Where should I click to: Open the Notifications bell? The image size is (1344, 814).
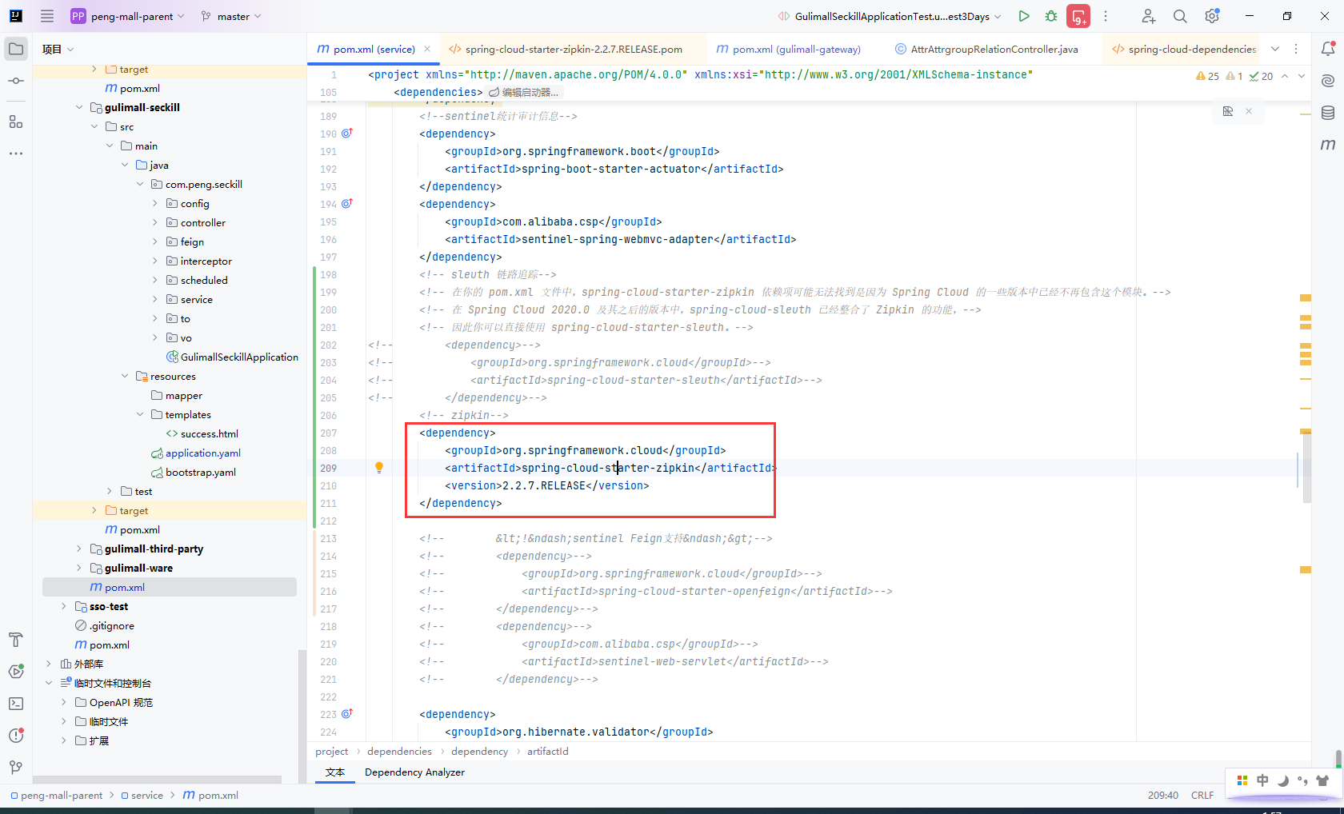1328,49
